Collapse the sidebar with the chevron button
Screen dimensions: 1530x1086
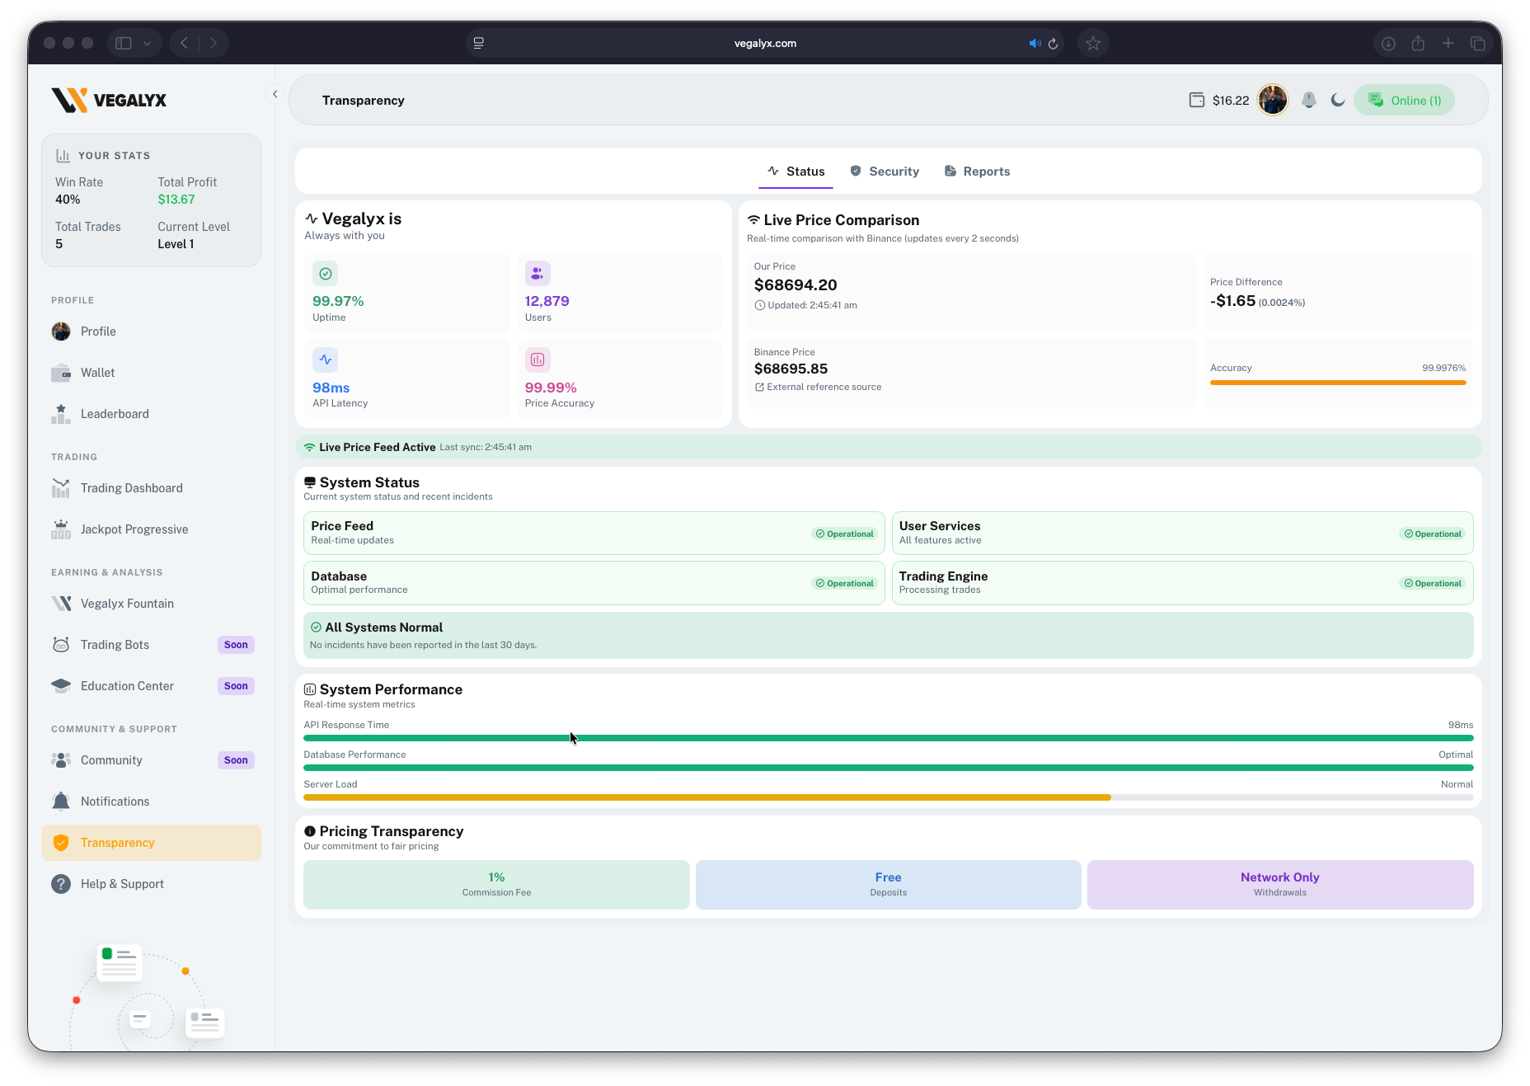point(275,94)
